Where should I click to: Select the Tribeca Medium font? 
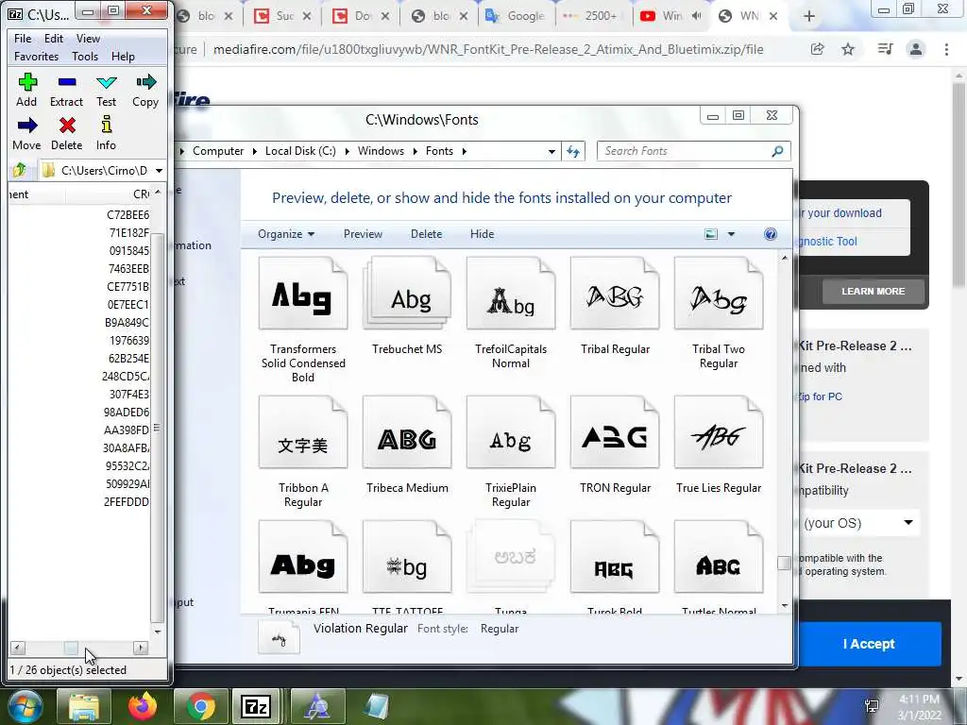coord(407,446)
